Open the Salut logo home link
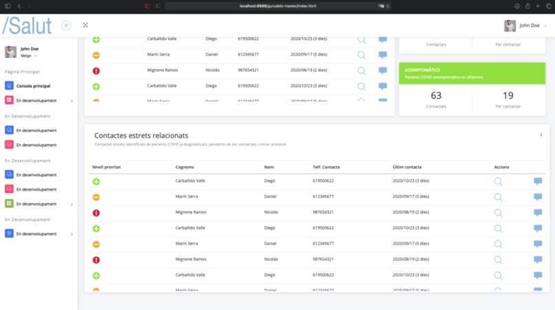The width and height of the screenshot is (555, 310). [x=28, y=25]
